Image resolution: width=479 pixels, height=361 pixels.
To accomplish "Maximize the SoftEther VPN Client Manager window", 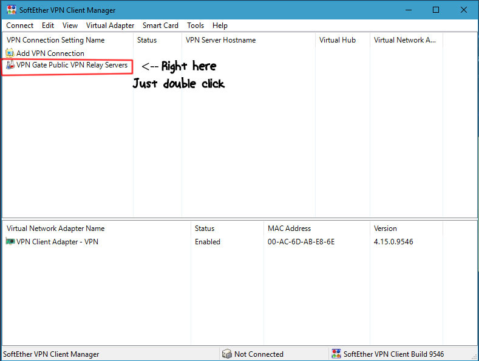I will (436, 10).
